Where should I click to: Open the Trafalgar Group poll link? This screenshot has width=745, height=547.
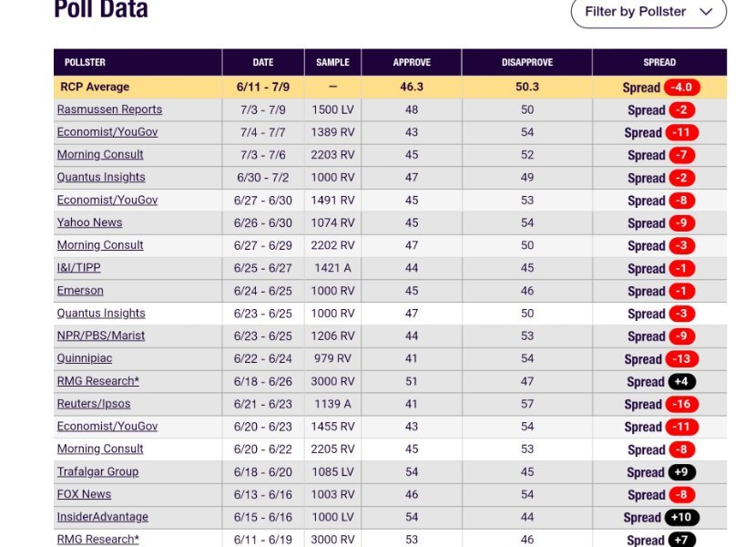coord(97,472)
